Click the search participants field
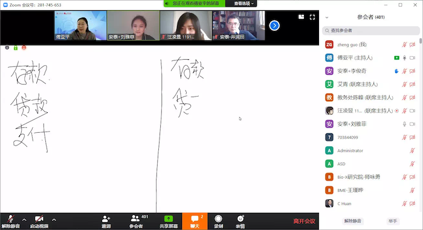This screenshot has height=230, width=423. (370, 30)
